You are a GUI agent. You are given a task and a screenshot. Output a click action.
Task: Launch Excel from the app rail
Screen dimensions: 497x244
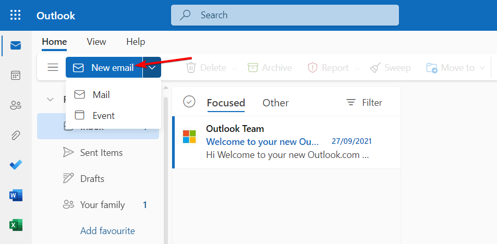point(16,225)
